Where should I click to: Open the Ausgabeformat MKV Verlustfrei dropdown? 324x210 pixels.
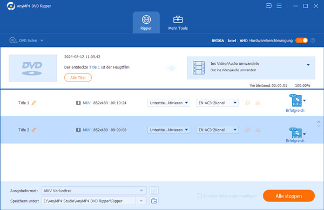94,191
